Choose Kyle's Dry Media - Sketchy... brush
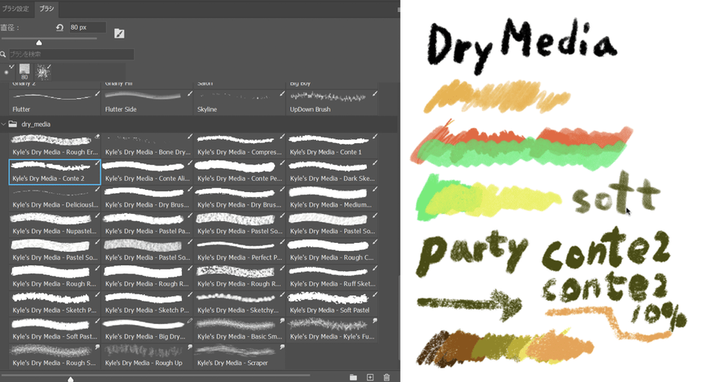 [x=239, y=303]
